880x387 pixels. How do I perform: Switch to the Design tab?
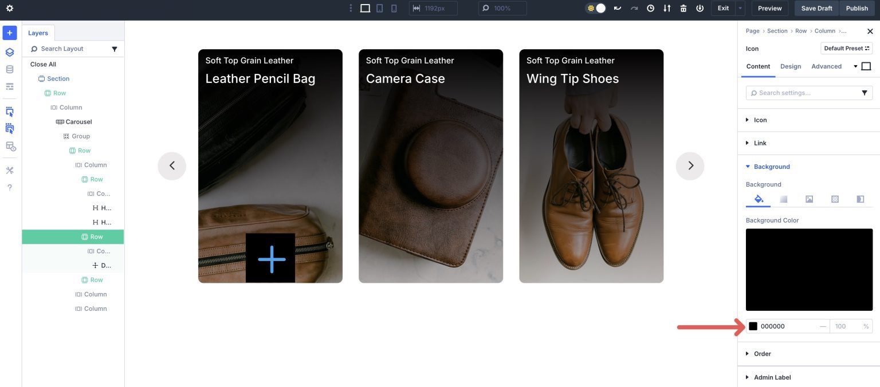pos(791,66)
